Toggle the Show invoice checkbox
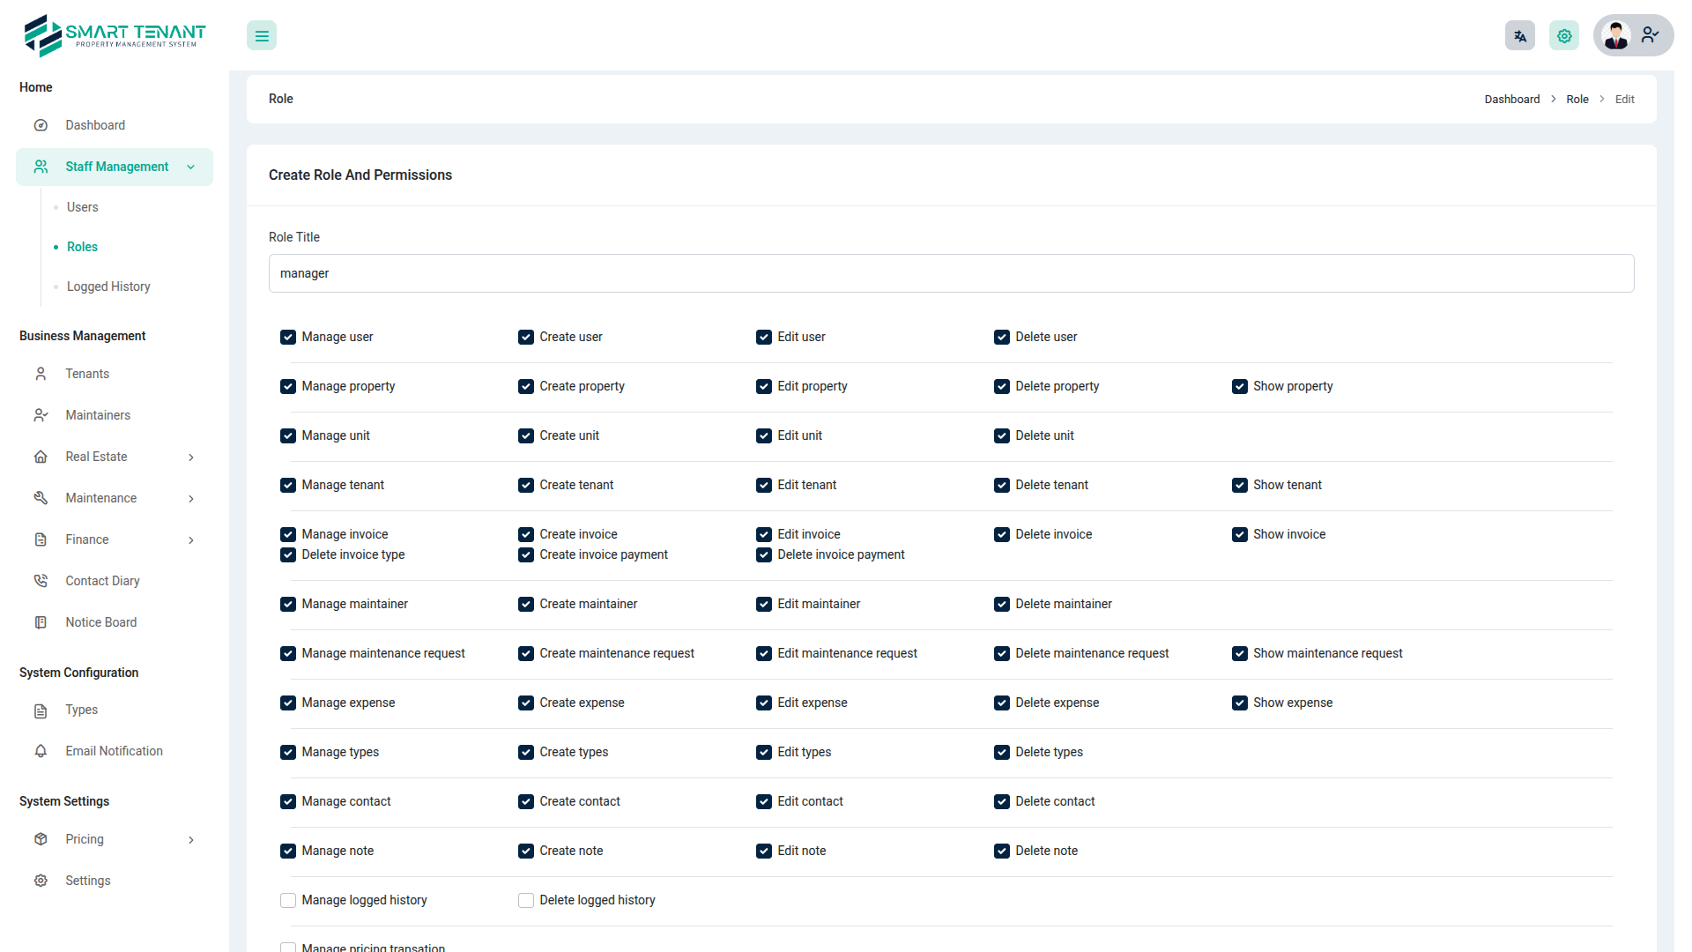Image resolution: width=1692 pixels, height=952 pixels. click(1240, 534)
